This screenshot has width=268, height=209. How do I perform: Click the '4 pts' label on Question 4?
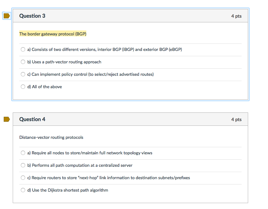pos(236,119)
